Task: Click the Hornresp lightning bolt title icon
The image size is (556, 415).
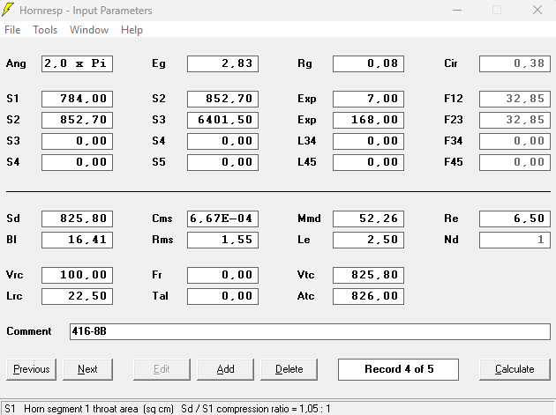Action: pos(8,10)
